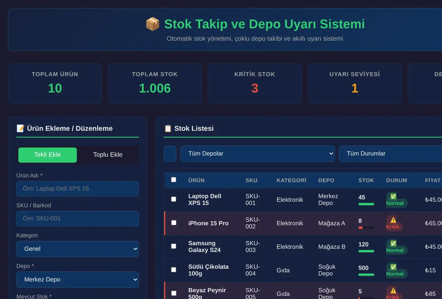Open the TOPLAM STOK stat card
Screen dimensions: 442x299
click(x=155, y=83)
